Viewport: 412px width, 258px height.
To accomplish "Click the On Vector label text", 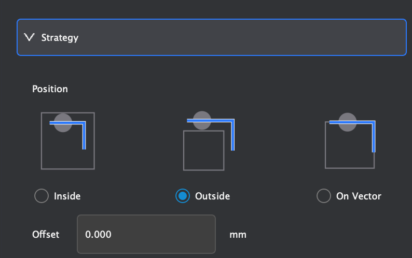I will 359,196.
